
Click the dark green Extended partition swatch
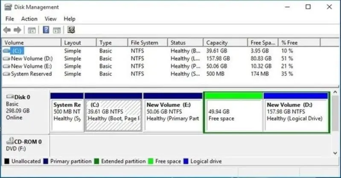point(96,161)
